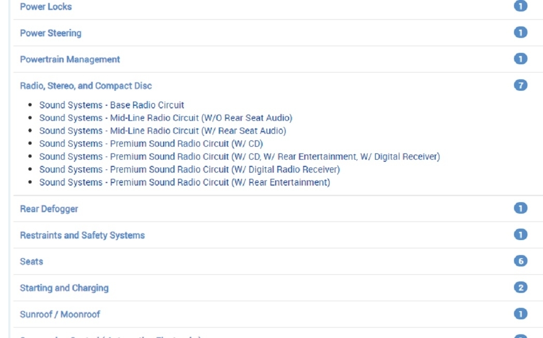543x338 pixels.
Task: Click the count badge 2 beside Starting and Charging
Action: tap(520, 288)
